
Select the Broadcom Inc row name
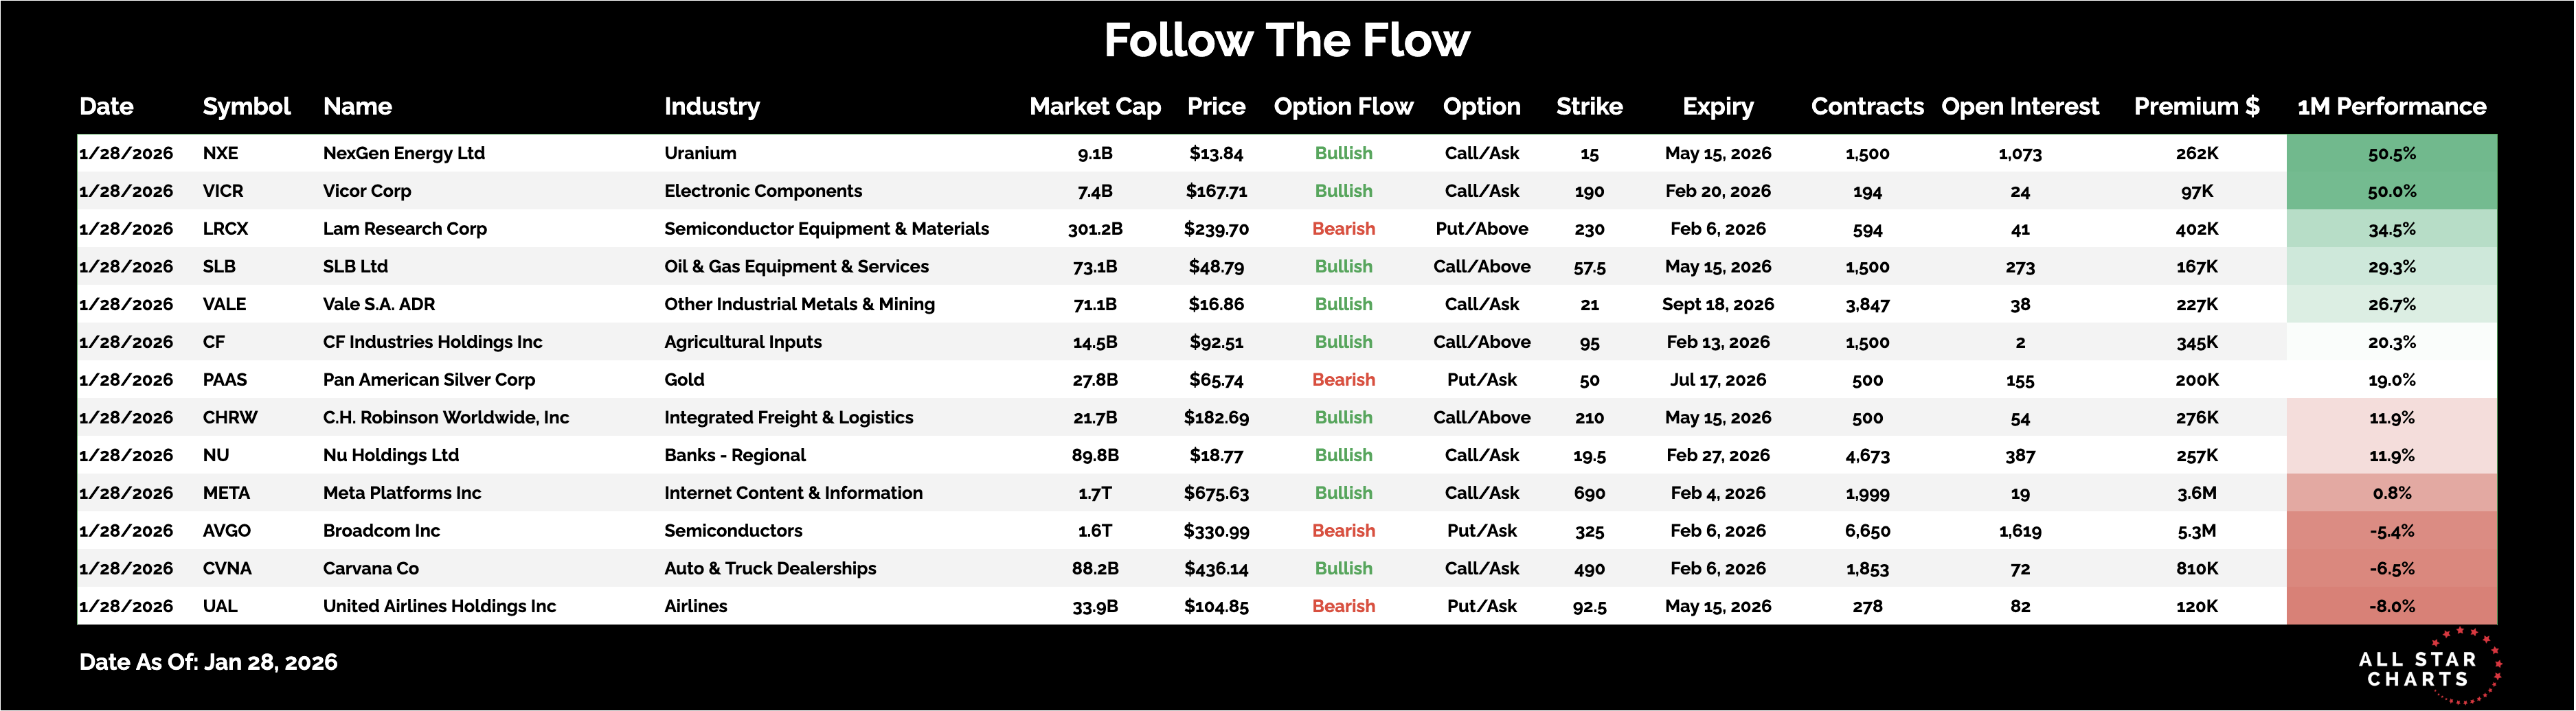pyautogui.click(x=381, y=531)
